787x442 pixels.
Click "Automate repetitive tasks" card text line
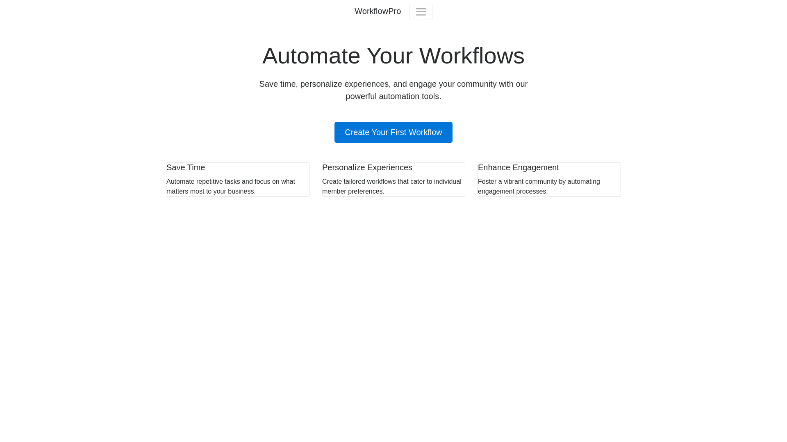point(230,182)
